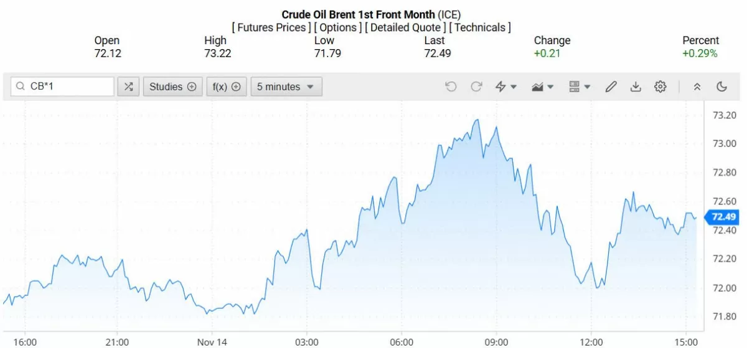Open the Technicals link
747x348 pixels.
pyautogui.click(x=480, y=27)
